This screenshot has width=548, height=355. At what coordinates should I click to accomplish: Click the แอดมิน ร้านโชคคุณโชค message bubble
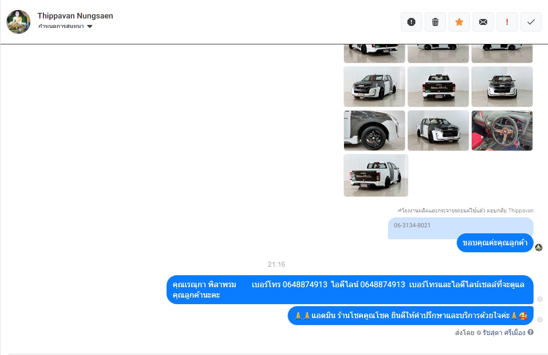click(x=411, y=316)
